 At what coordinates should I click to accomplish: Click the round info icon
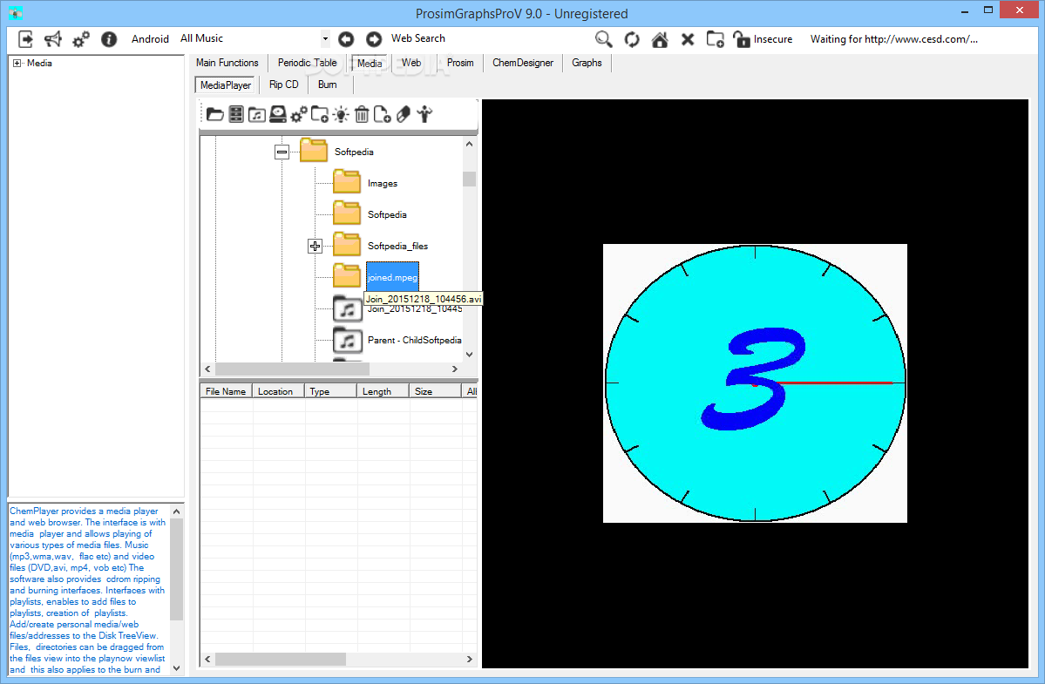tap(109, 39)
